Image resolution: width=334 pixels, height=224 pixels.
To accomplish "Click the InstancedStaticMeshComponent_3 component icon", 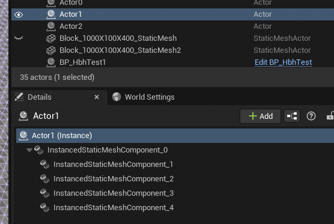I will pyautogui.click(x=44, y=193).
